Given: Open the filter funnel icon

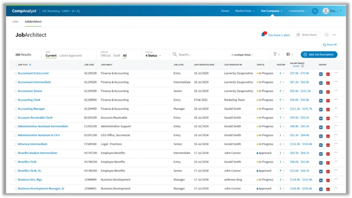Looking at the screenshot, I should click(x=275, y=54).
